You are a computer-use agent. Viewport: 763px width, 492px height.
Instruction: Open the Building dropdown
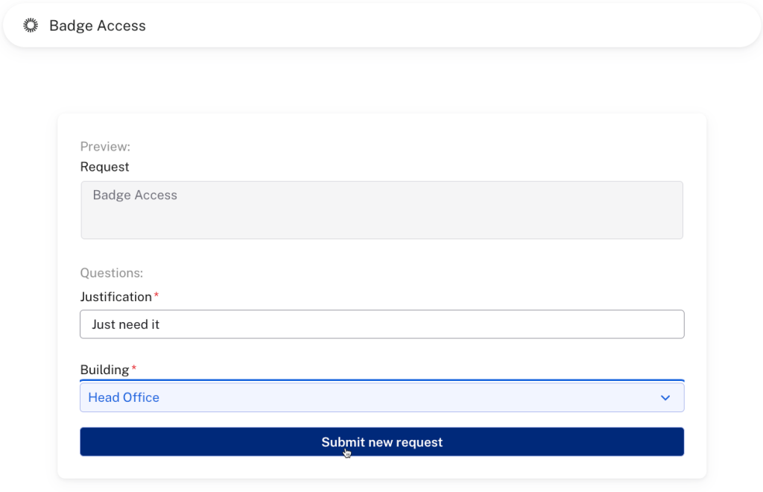click(381, 397)
